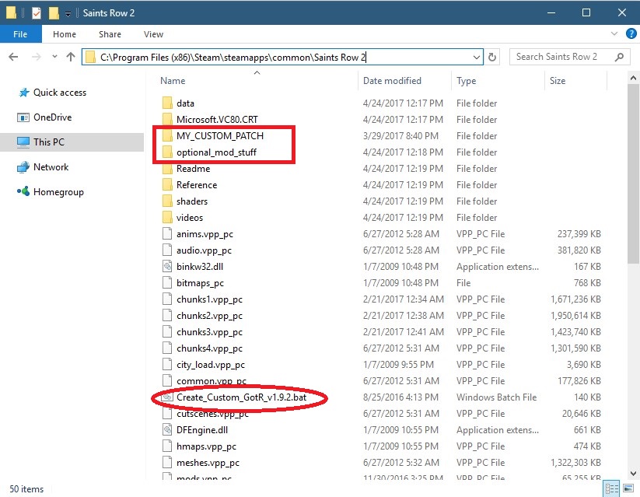Select the chunks4.vpp_pc file

click(209, 348)
